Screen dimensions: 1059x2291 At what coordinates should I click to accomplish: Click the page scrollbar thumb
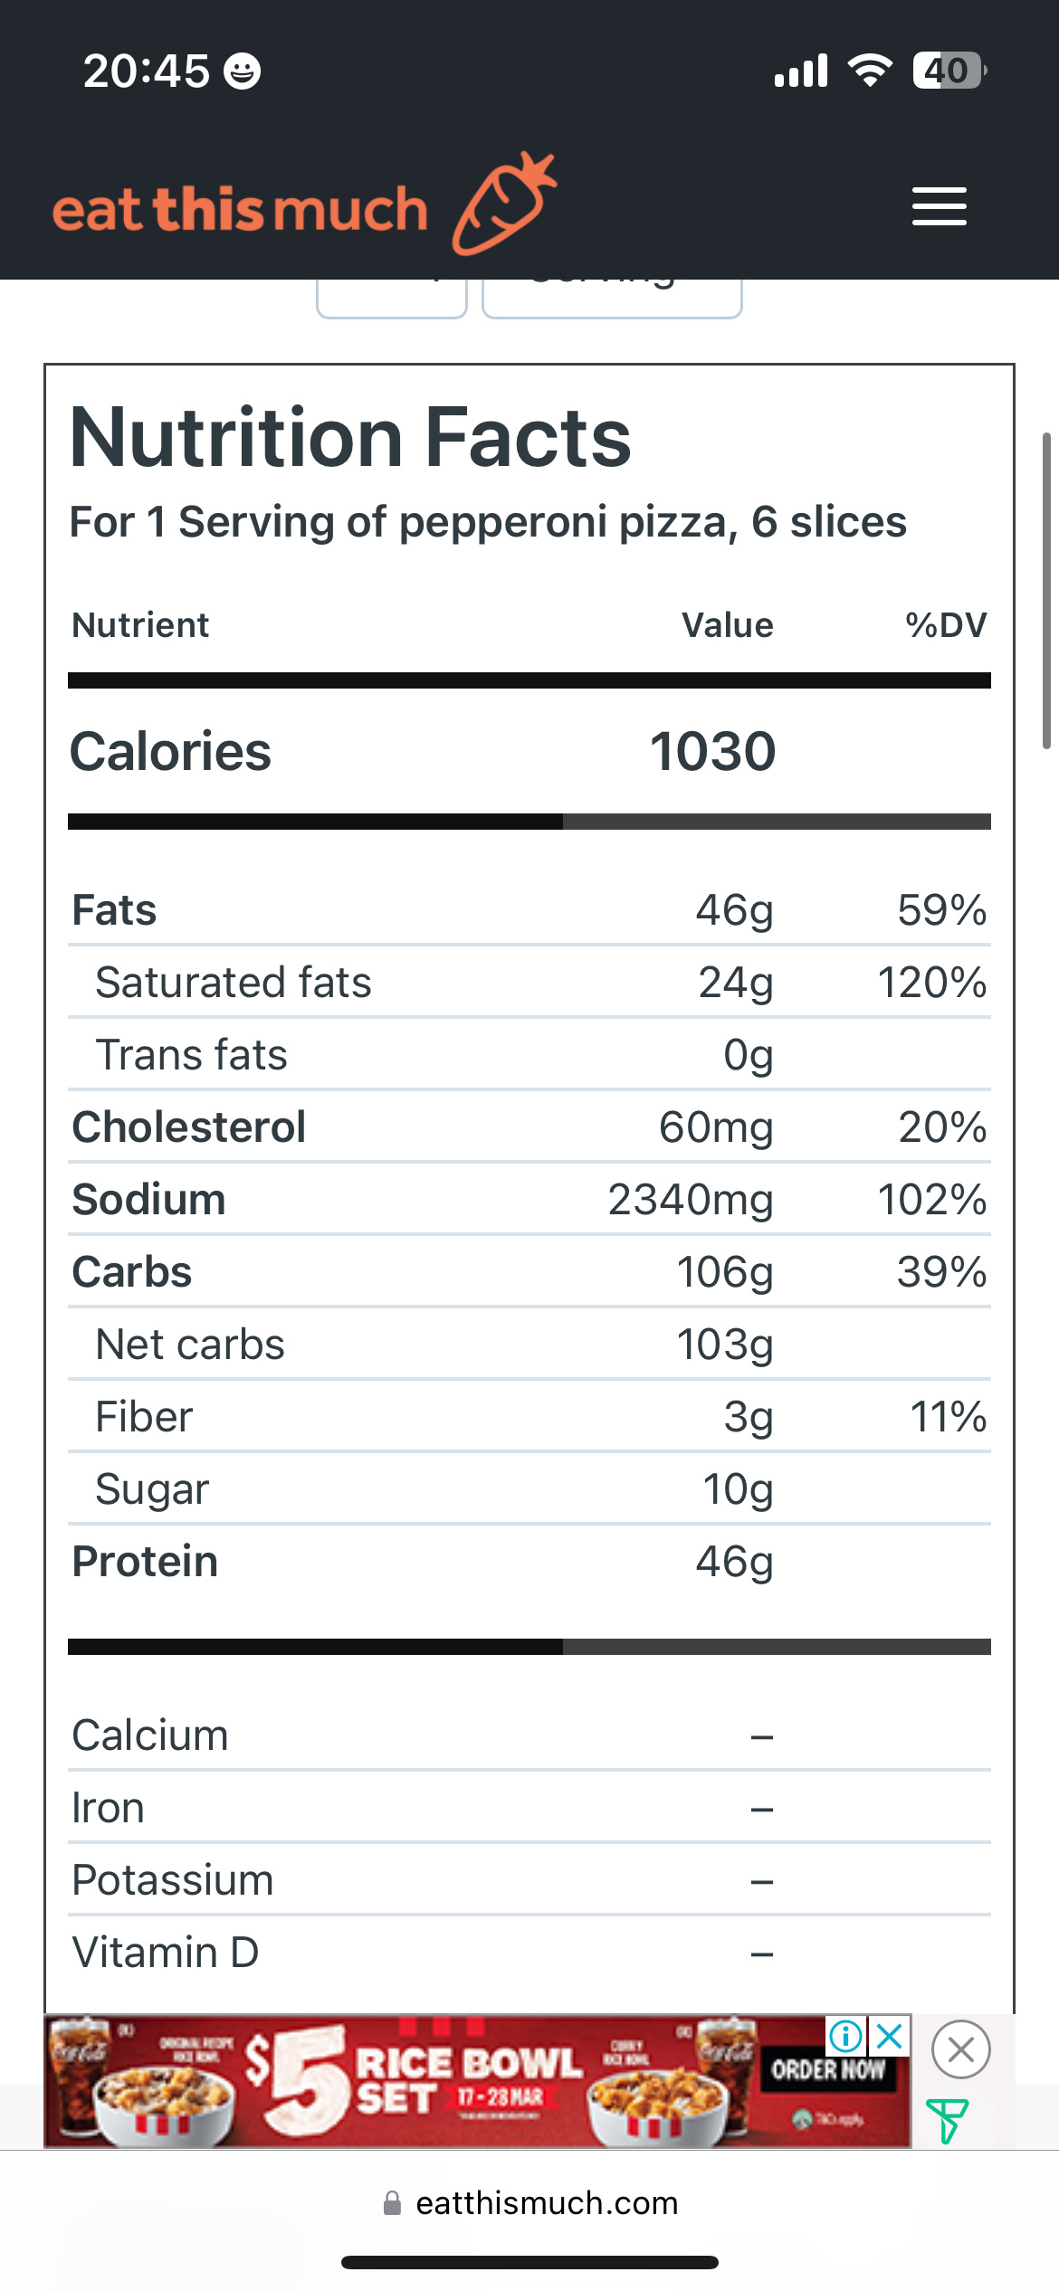[x=1046, y=590]
